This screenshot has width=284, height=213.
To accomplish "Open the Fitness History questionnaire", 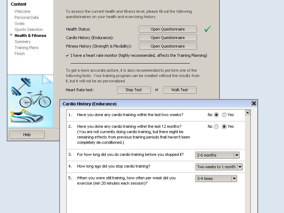I will point(168,46).
